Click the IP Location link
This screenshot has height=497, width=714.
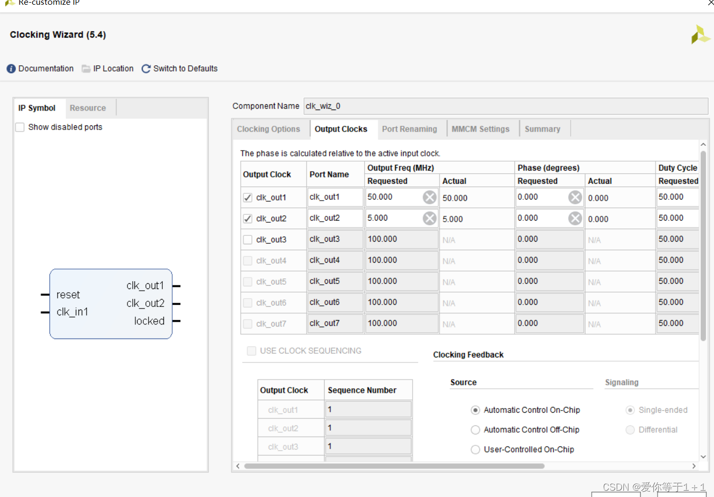pyautogui.click(x=113, y=69)
